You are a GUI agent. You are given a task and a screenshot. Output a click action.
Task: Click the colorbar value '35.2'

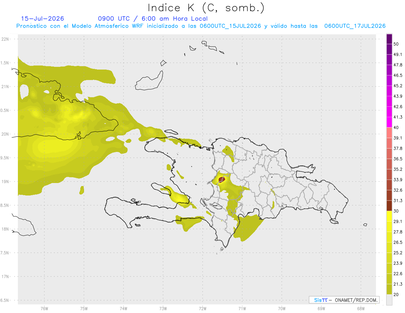[398, 169]
